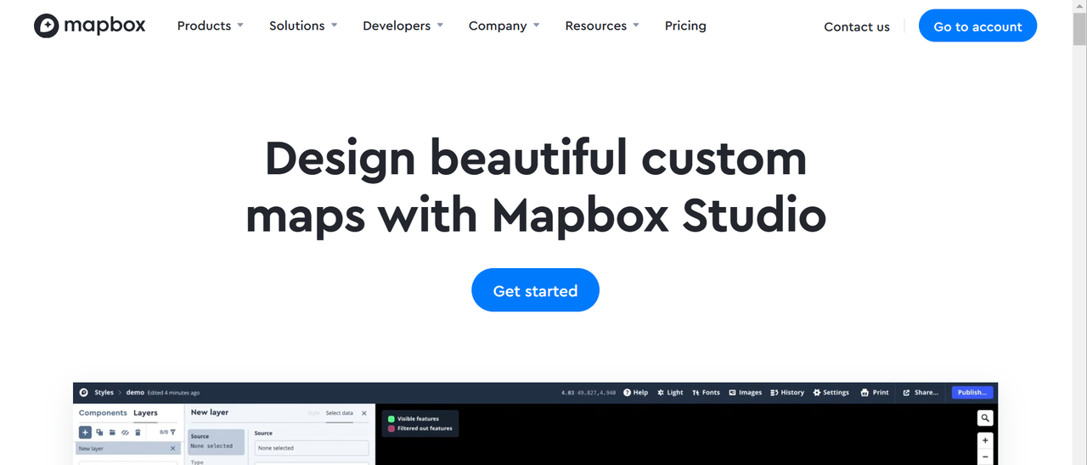Click Share in the Studio toolbar
Screen dimensions: 1087x465
point(921,392)
